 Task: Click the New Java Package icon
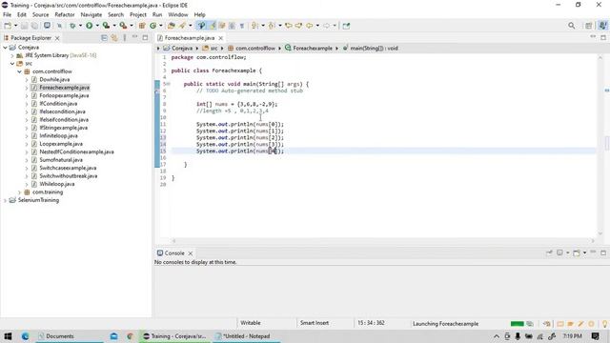(142, 26)
